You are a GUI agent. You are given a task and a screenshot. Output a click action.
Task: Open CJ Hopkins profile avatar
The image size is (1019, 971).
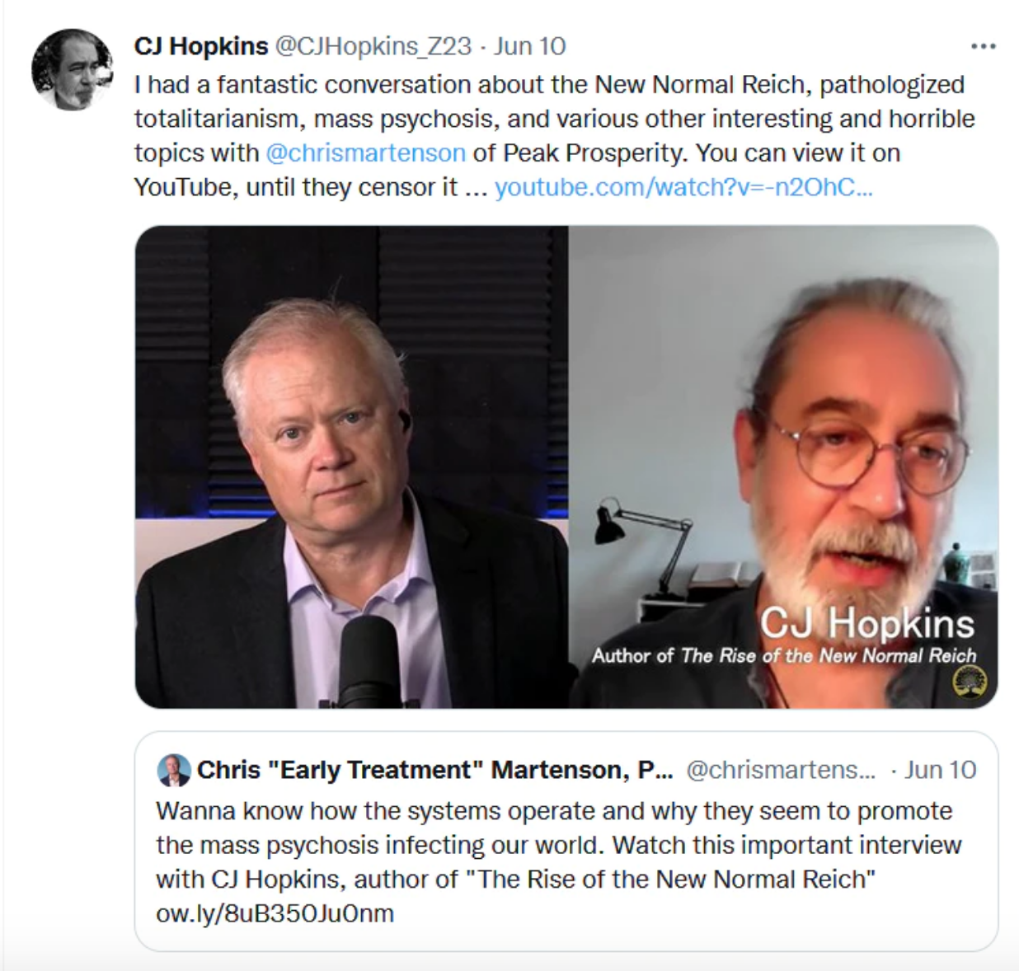pyautogui.click(x=72, y=69)
